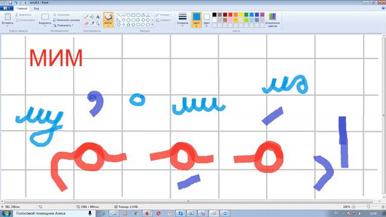386x217 pixels.
Task: Select Color 1 (Цвет 1) swatch
Action: (197, 20)
